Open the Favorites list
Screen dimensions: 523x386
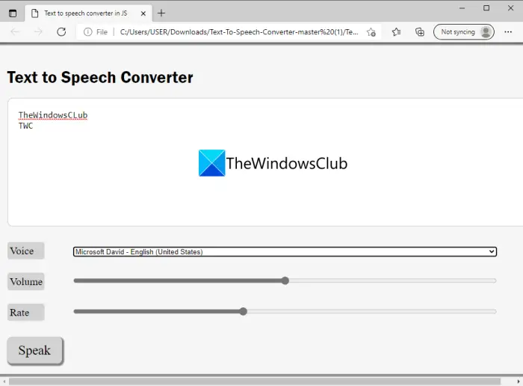[x=396, y=31]
